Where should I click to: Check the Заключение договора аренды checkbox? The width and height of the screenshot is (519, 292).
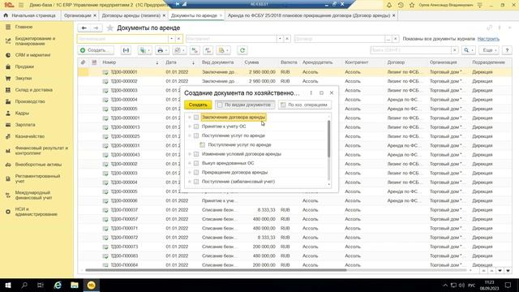[196, 117]
